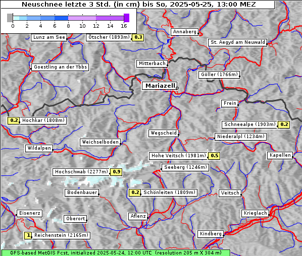Select the Veitsch label

(230, 193)
